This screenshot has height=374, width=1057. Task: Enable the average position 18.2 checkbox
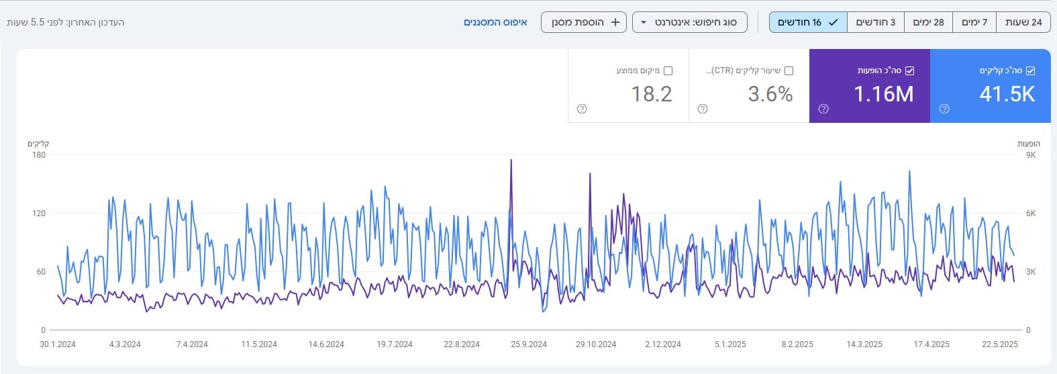click(x=668, y=71)
